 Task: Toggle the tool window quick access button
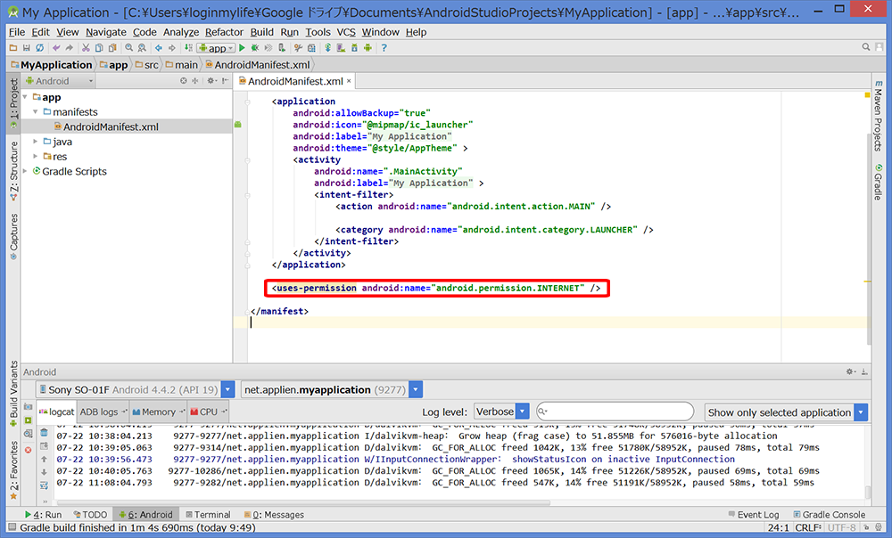point(11,527)
